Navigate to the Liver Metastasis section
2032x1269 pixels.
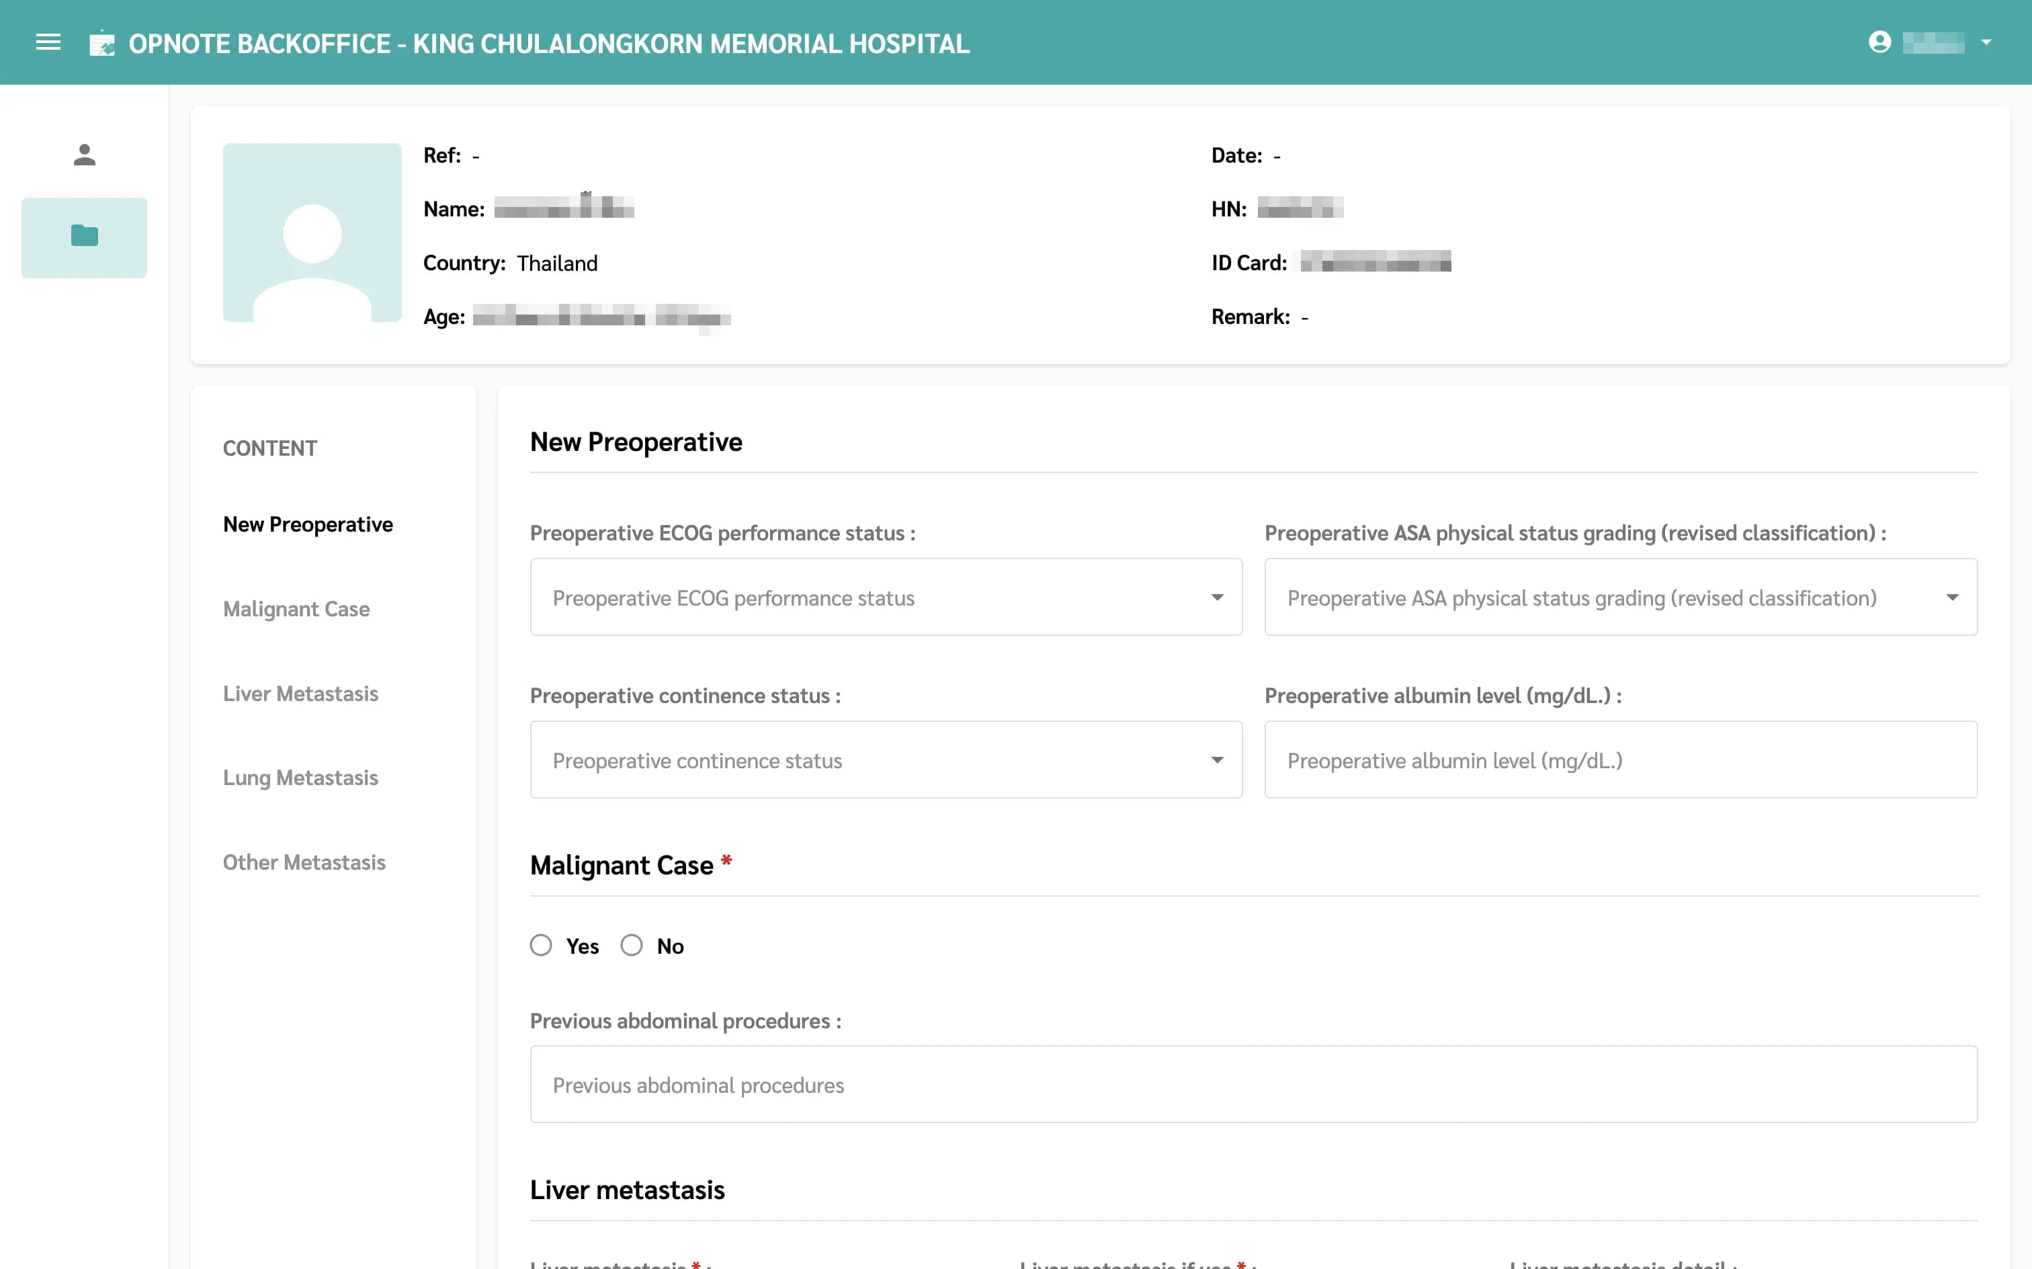pyautogui.click(x=300, y=694)
